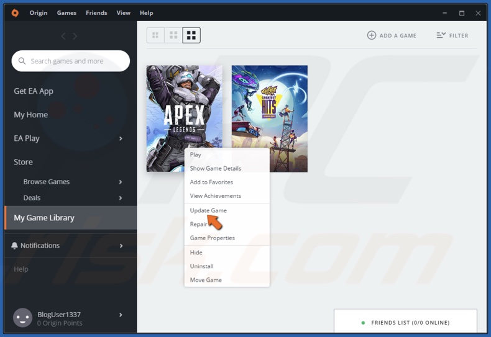
Task: Expand the Deals chevron
Action: (x=121, y=198)
